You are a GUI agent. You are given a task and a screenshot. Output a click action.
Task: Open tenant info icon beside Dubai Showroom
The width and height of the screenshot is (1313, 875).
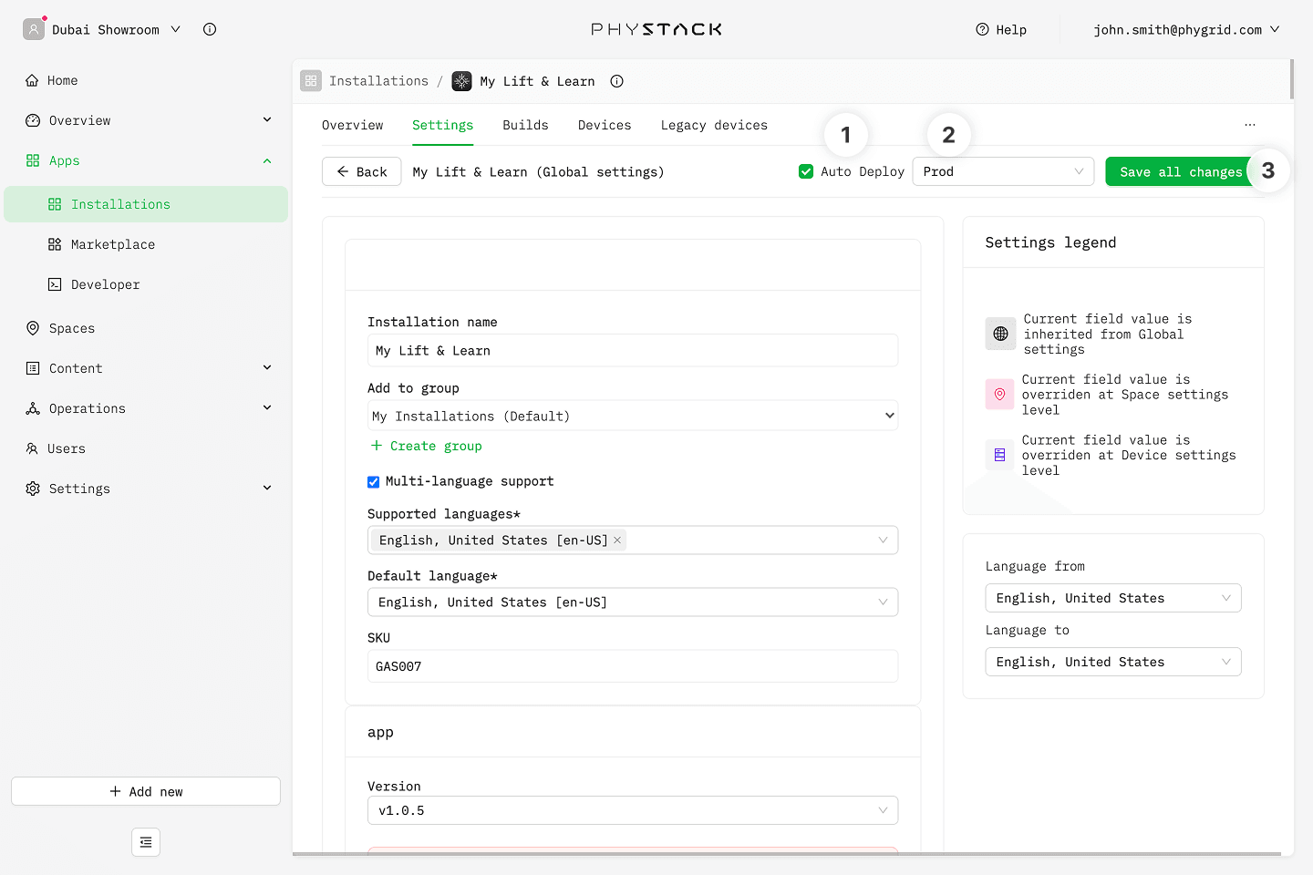[210, 29]
